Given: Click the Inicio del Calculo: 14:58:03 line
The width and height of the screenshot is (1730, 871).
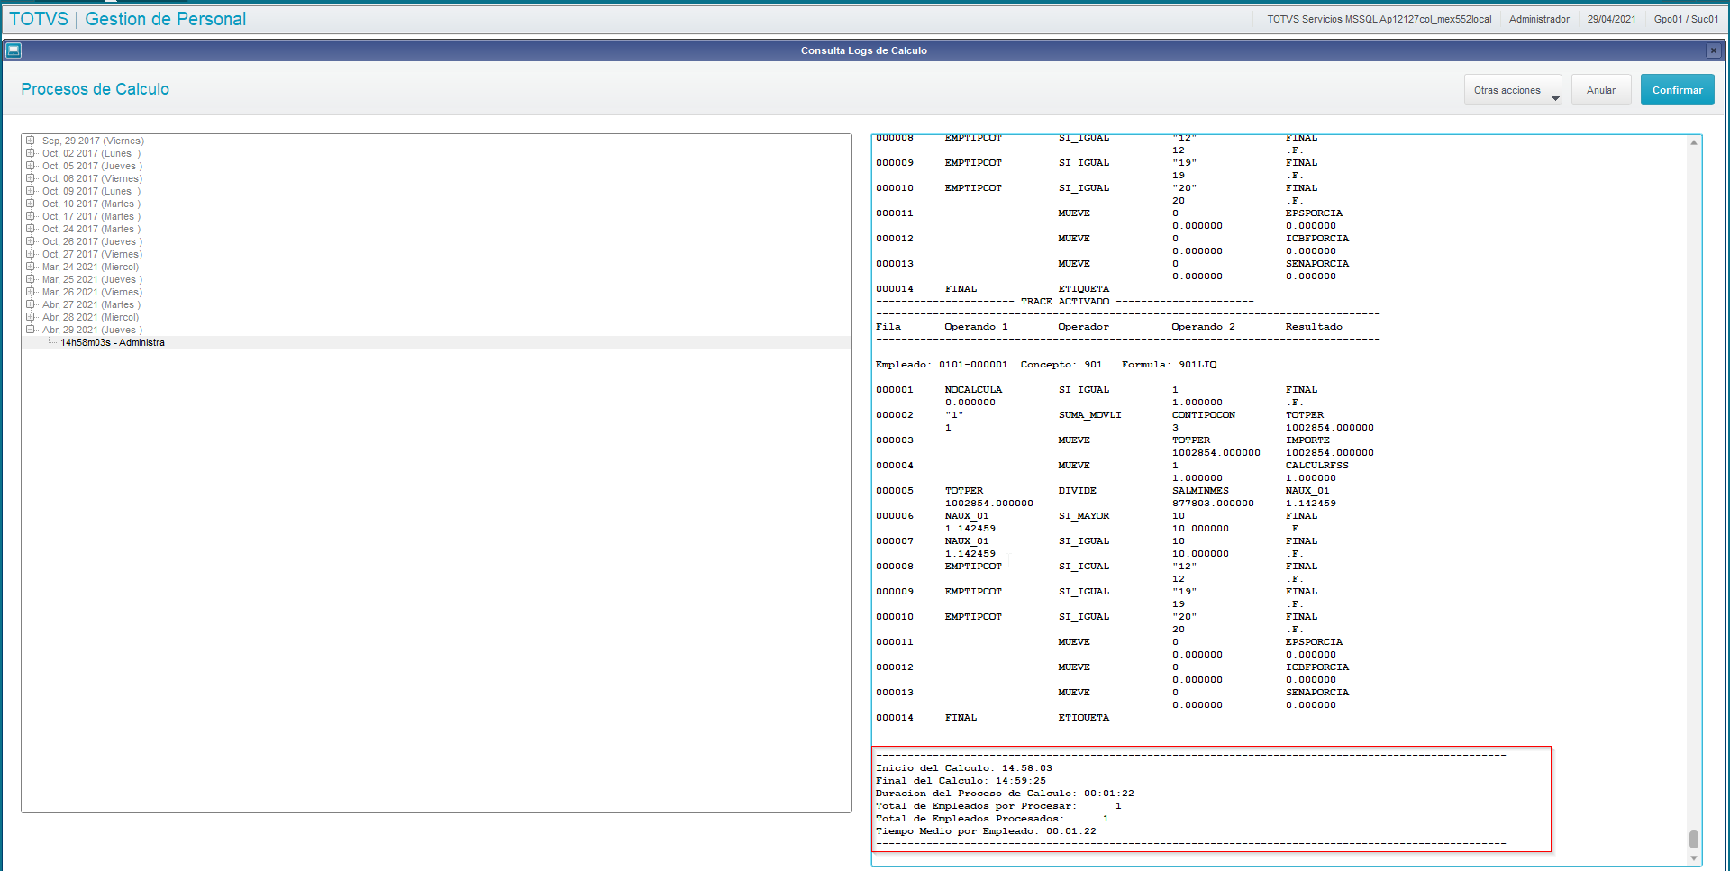Looking at the screenshot, I should (964, 768).
